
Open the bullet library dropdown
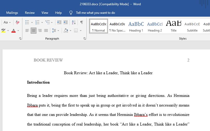click(x=32, y=22)
